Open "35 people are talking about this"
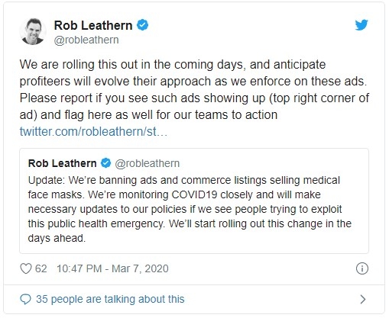 [110, 299]
